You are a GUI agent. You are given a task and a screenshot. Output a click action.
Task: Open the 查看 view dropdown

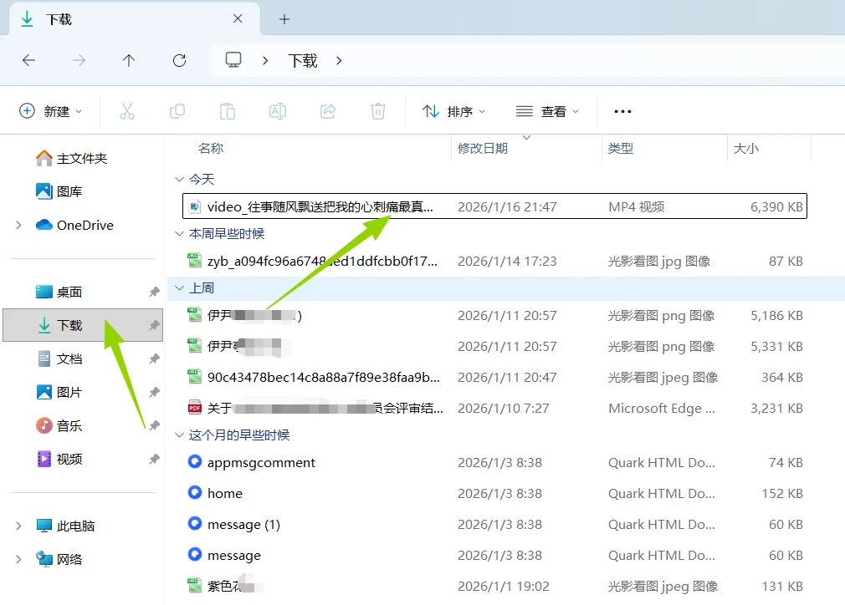[547, 111]
